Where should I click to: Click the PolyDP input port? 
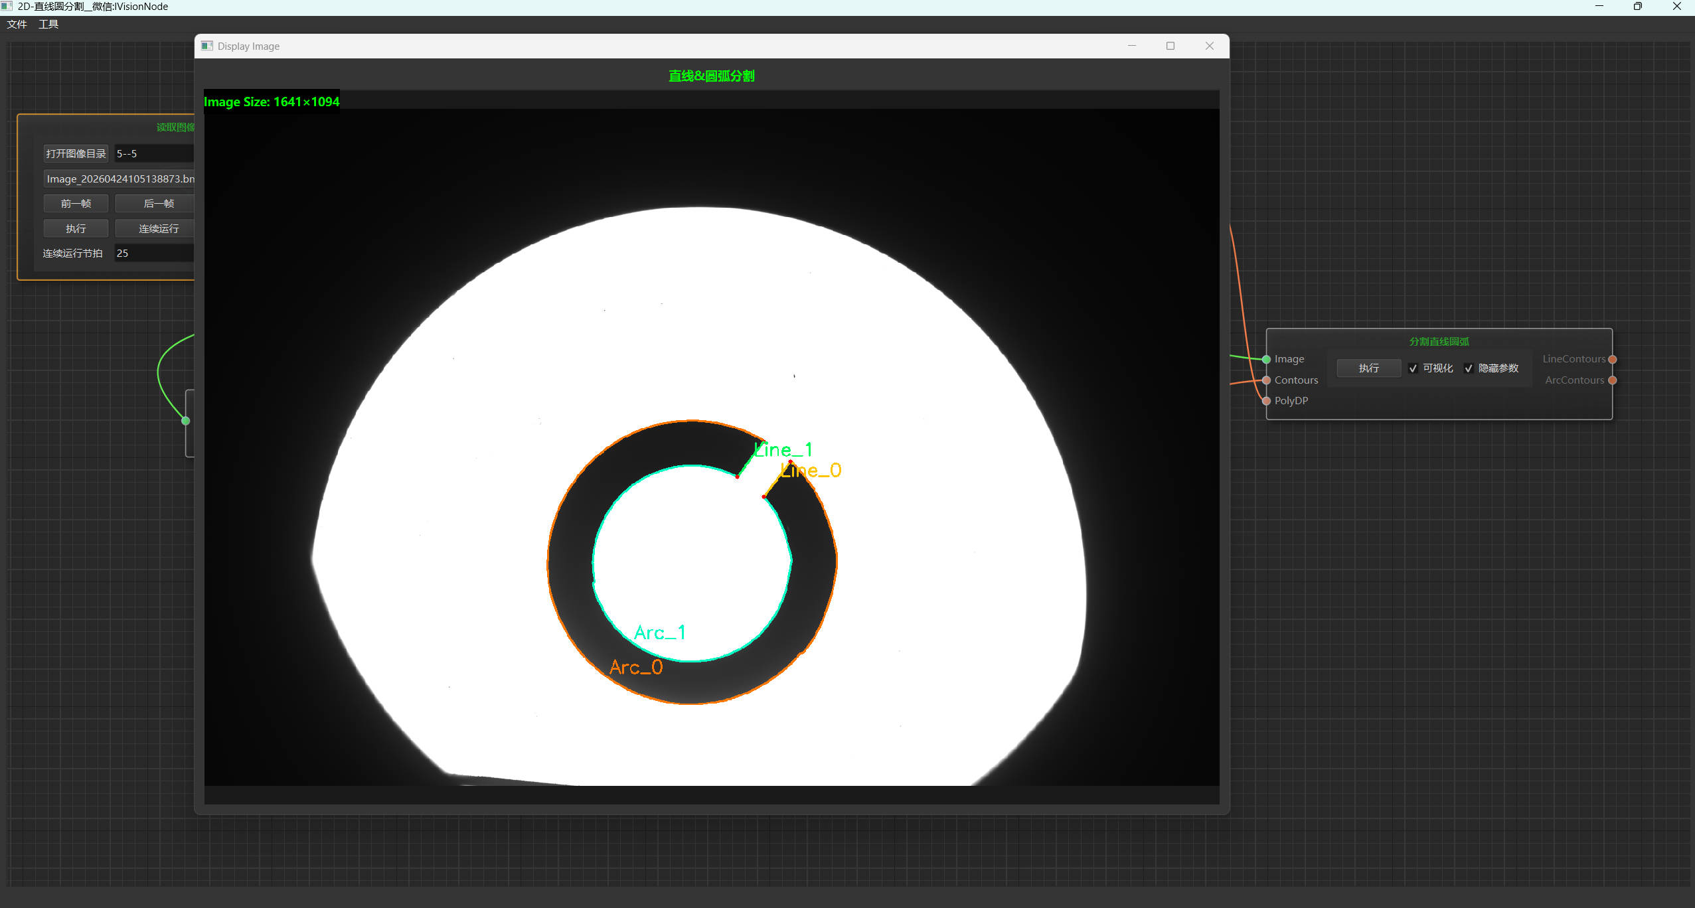[x=1266, y=401]
